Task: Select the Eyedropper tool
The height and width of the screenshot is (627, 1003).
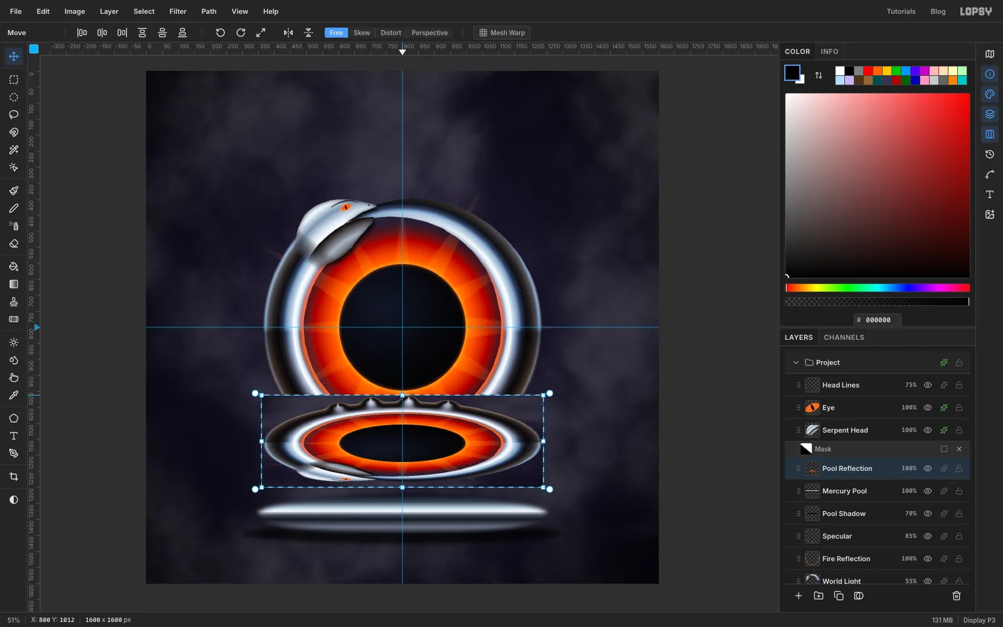Action: tap(14, 396)
